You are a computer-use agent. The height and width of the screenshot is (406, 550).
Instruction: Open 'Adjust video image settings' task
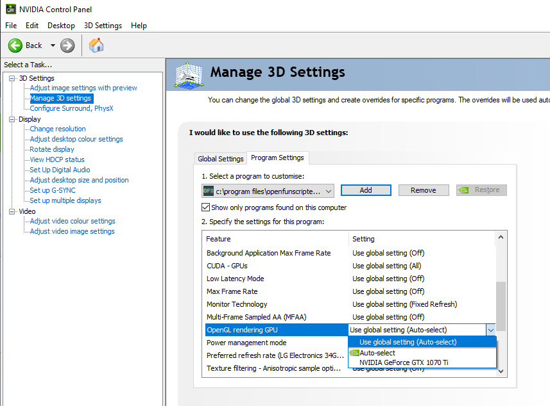(72, 231)
